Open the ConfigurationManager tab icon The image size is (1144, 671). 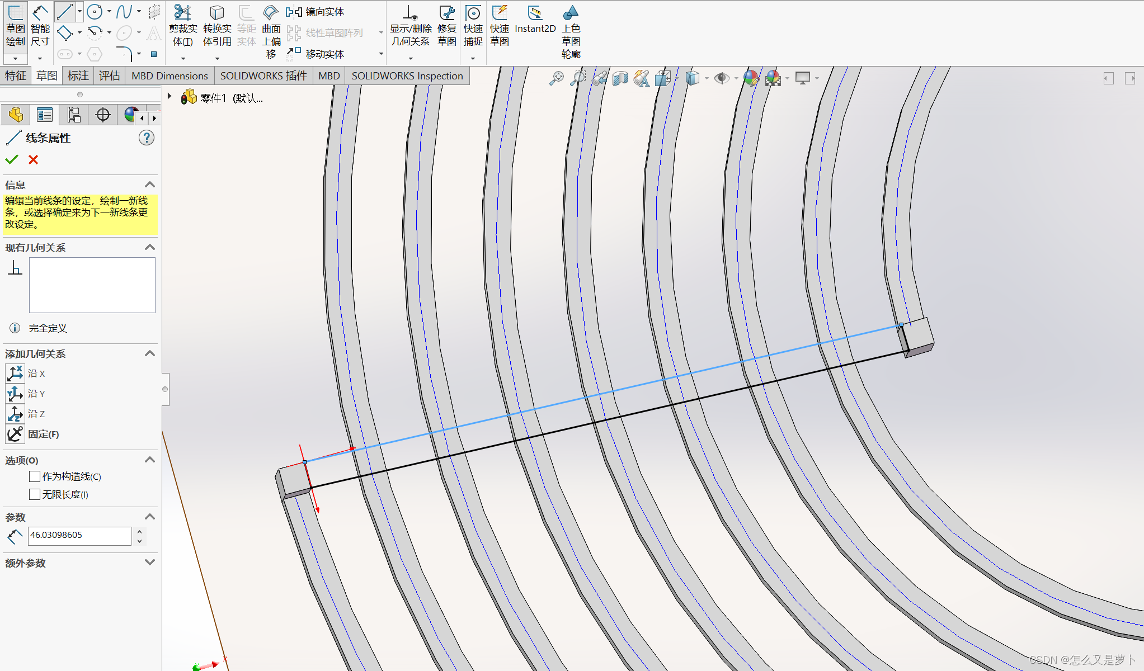click(x=74, y=115)
